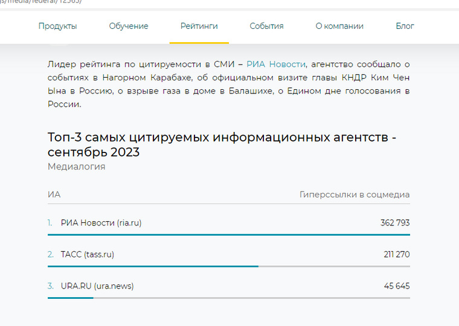Click the 45 645 value

[x=397, y=286]
